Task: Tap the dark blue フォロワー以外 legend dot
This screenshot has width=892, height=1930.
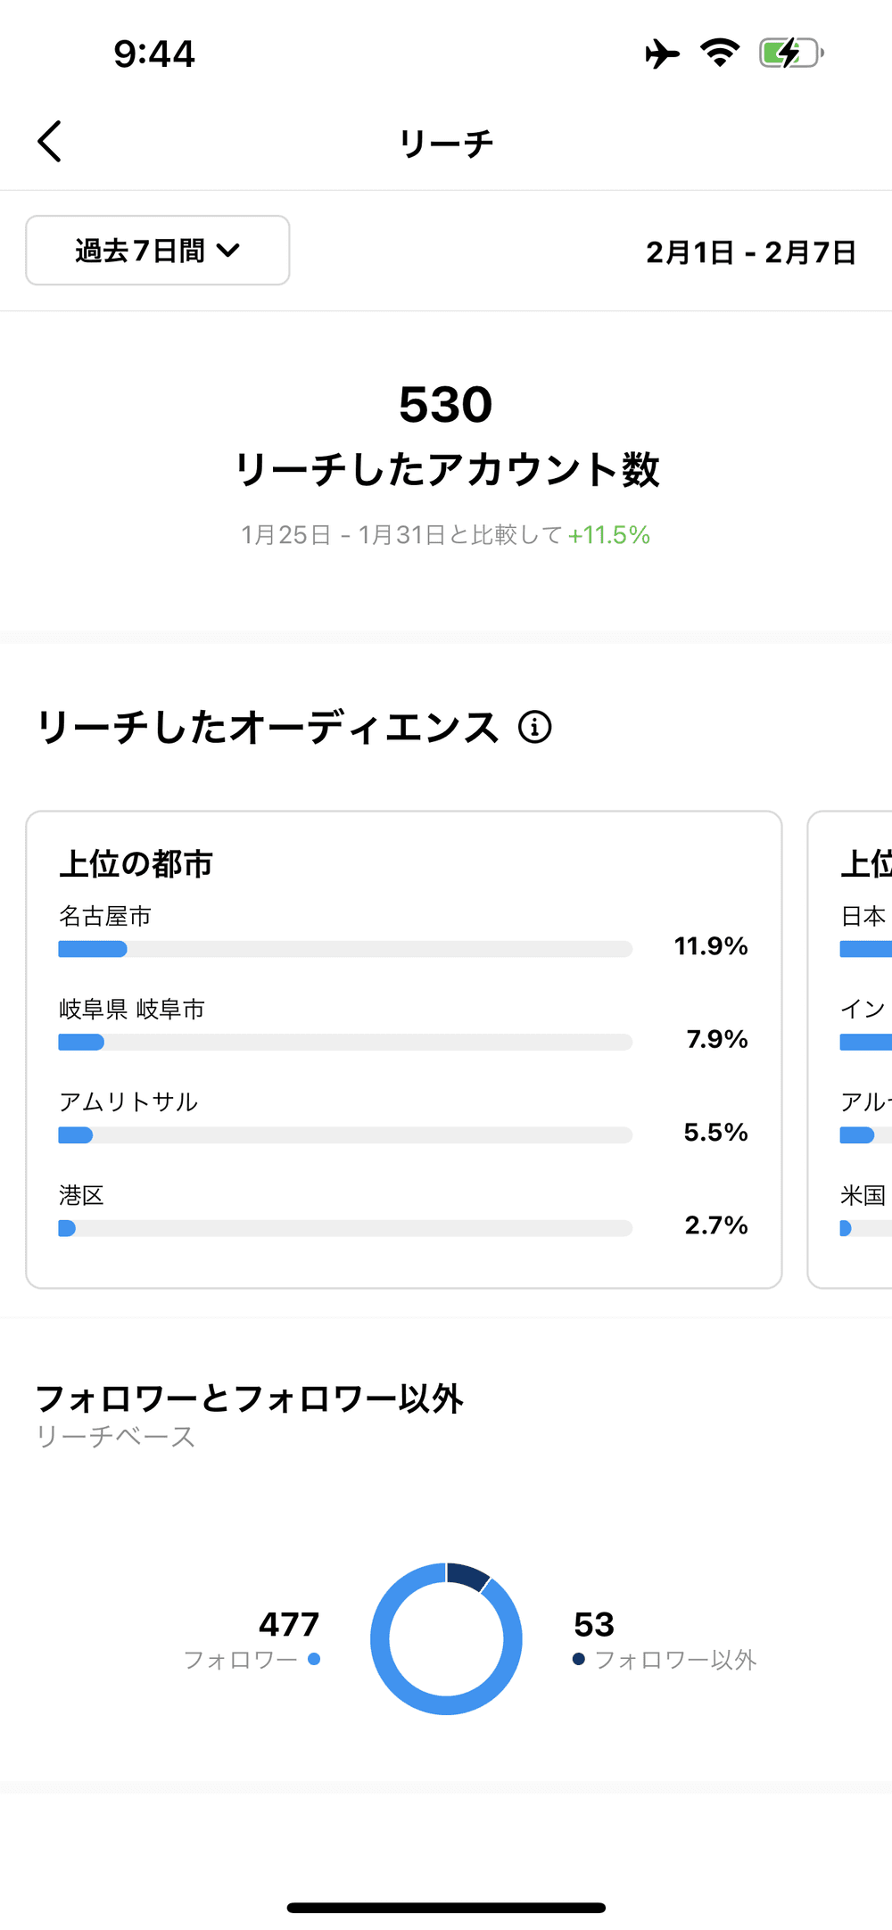Action: [579, 1659]
